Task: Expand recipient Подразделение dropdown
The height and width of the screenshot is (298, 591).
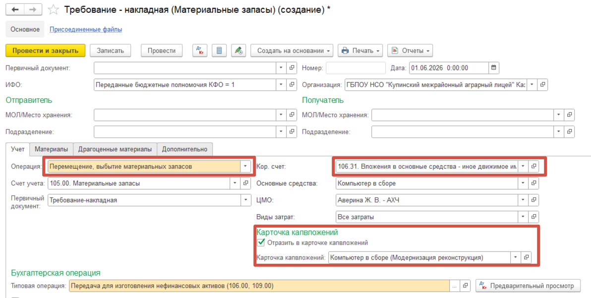Action: click(558, 132)
